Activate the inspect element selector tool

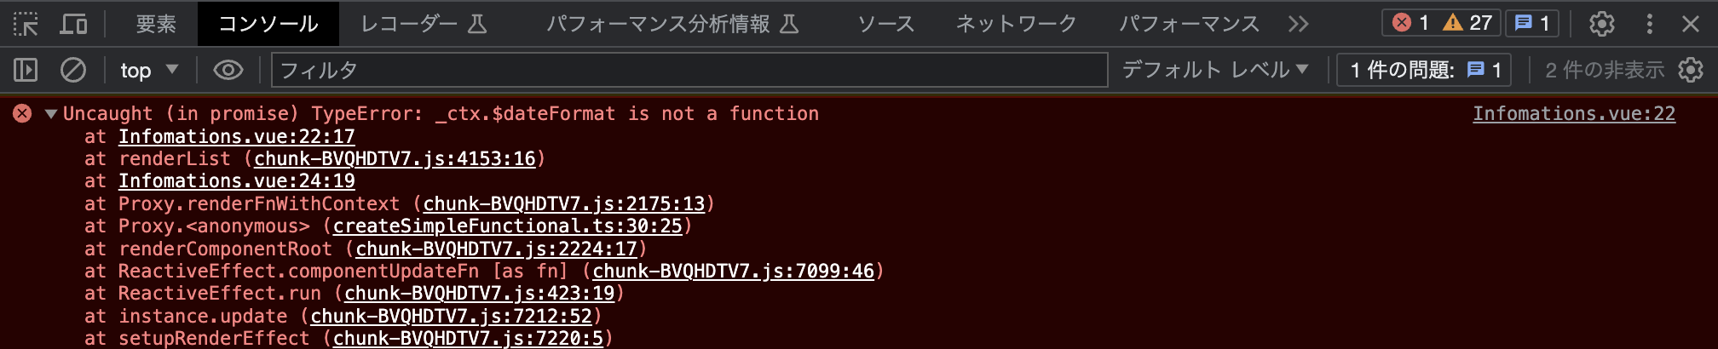click(x=26, y=24)
